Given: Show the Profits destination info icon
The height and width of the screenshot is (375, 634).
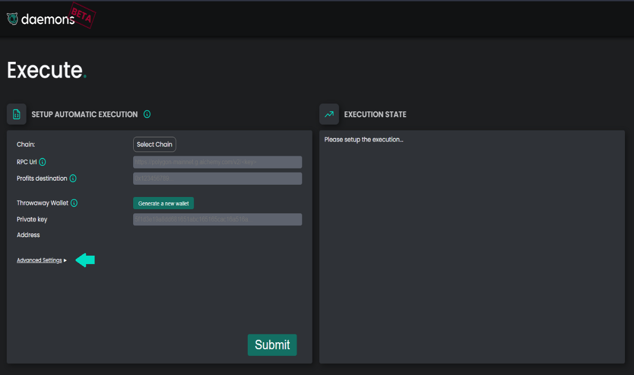Looking at the screenshot, I should tap(73, 179).
